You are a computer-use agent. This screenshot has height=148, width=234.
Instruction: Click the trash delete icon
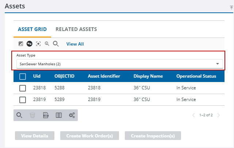pyautogui.click(x=32, y=115)
